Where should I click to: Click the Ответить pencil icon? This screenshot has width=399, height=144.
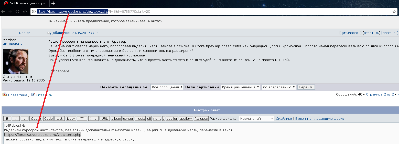pos(33,94)
